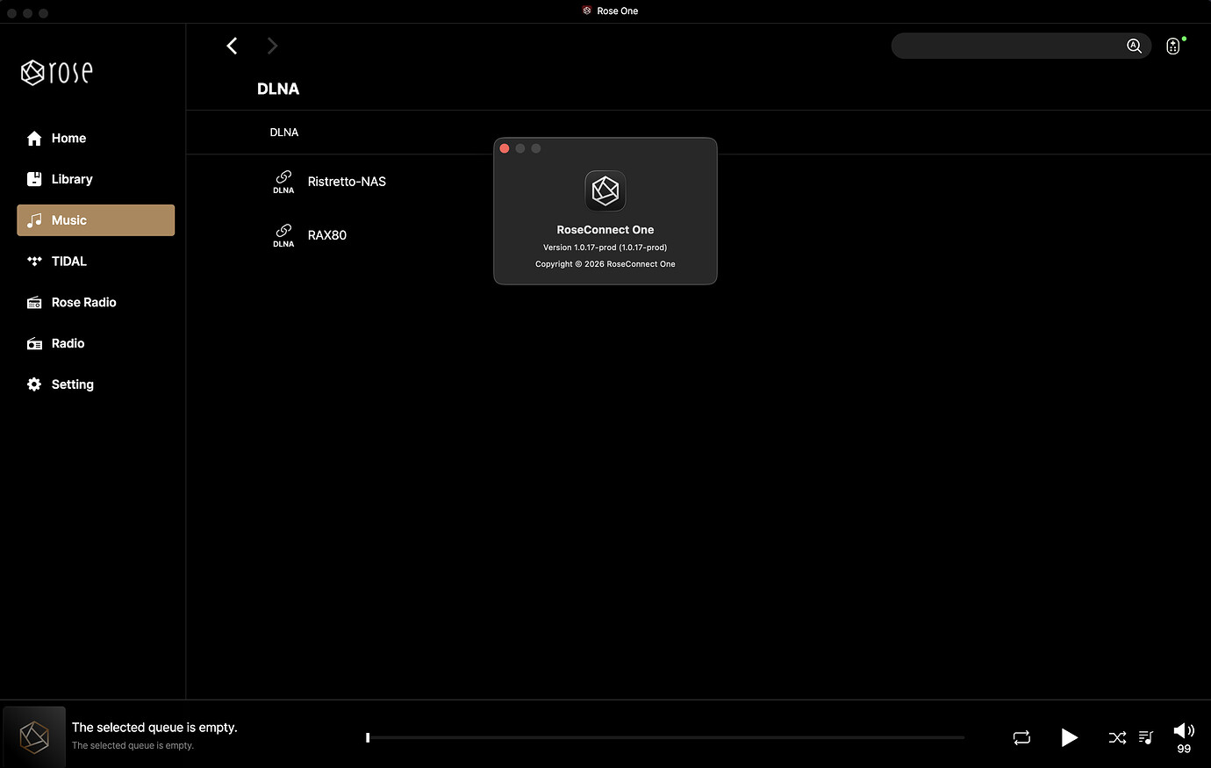Open the Radio section
Screen dimensions: 1211x768
[x=66, y=343]
